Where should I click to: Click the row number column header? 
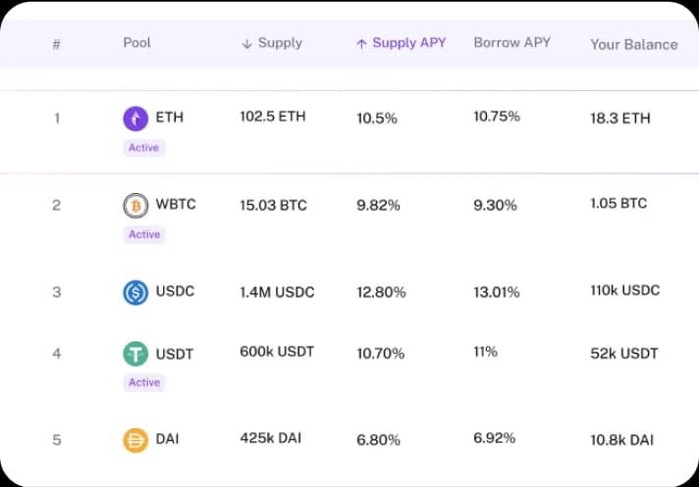click(56, 44)
